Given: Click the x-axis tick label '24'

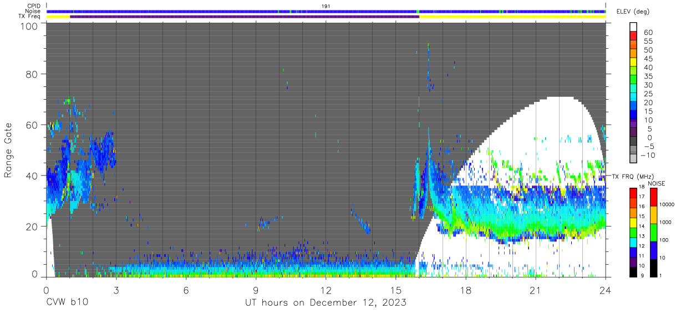Looking at the screenshot, I should [605, 291].
